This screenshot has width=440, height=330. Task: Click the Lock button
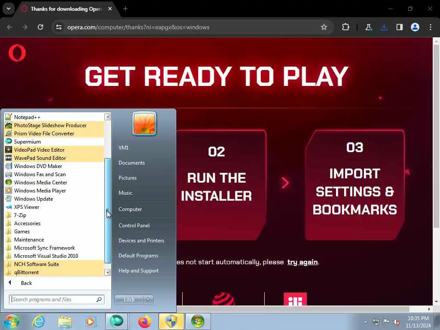(x=129, y=299)
